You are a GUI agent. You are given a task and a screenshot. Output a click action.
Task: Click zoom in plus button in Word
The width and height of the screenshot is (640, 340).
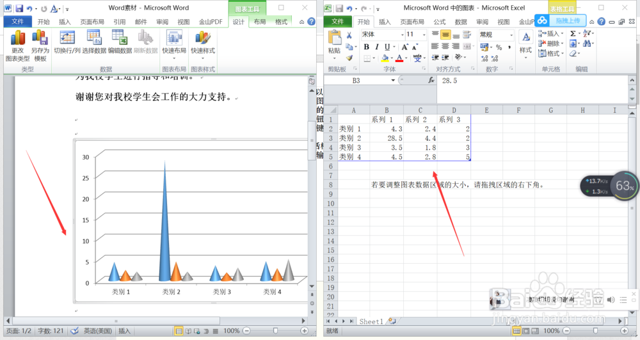[x=304, y=331]
